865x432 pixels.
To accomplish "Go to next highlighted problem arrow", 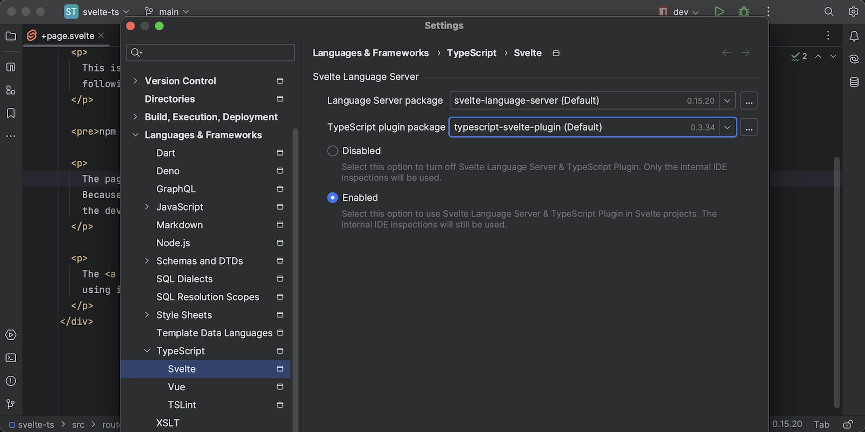I will tap(833, 56).
